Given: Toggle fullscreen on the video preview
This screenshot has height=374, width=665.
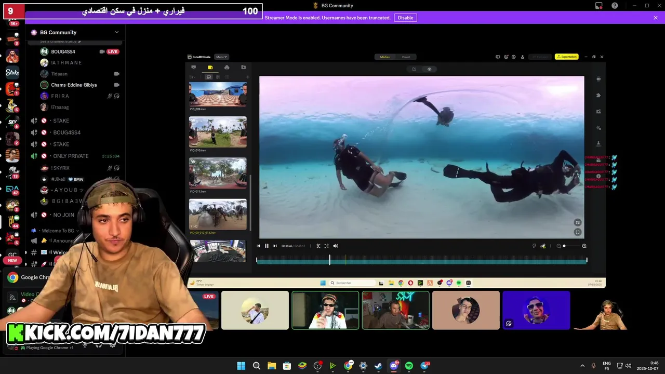Looking at the screenshot, I should point(577,232).
